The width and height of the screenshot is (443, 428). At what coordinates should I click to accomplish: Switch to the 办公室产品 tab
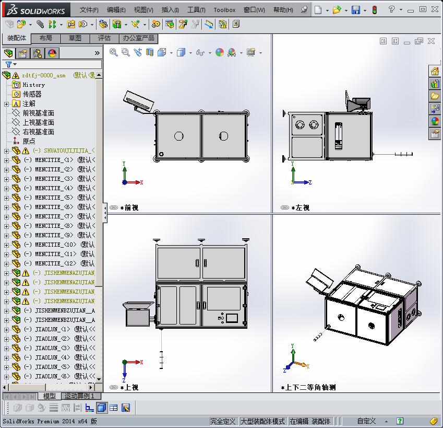(138, 38)
